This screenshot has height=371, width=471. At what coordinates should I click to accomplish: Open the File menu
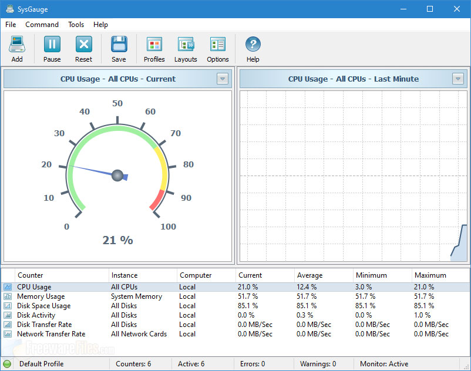[x=10, y=25]
